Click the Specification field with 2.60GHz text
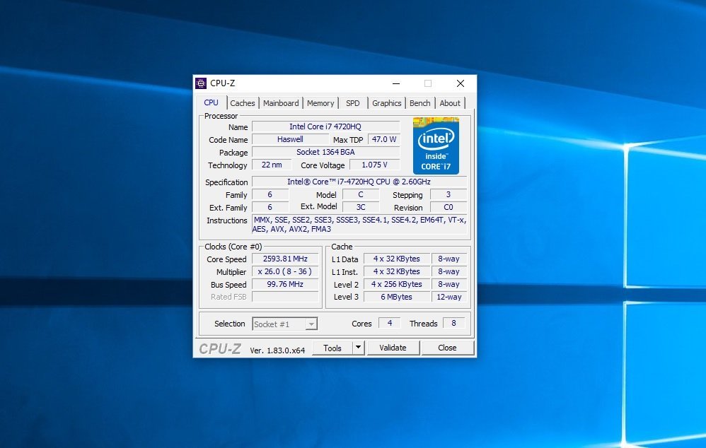706x448 pixels. tap(359, 182)
